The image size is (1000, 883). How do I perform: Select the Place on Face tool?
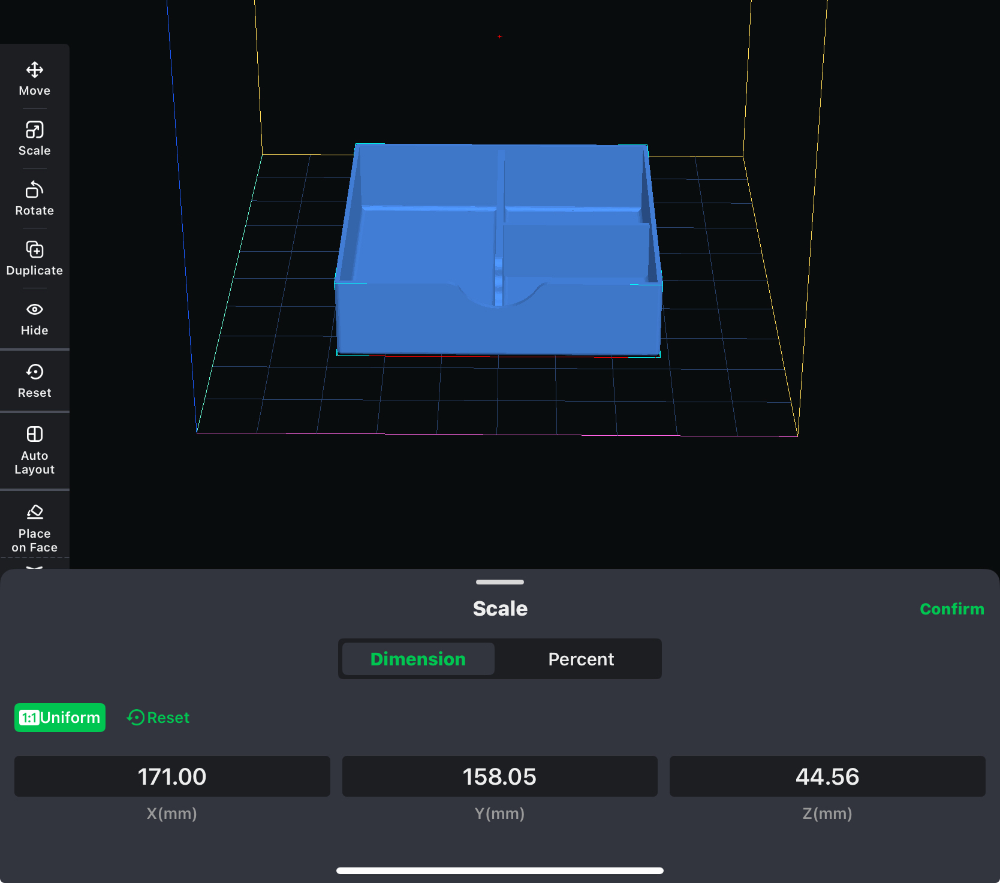(x=35, y=528)
